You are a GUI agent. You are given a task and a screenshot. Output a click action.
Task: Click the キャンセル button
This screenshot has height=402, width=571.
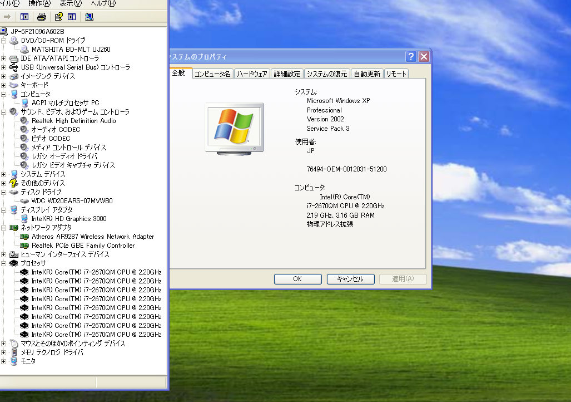(350, 279)
